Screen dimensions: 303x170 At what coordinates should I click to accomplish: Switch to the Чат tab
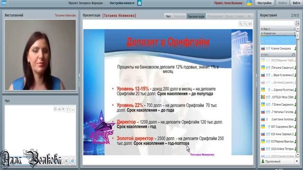[x=169, y=16]
